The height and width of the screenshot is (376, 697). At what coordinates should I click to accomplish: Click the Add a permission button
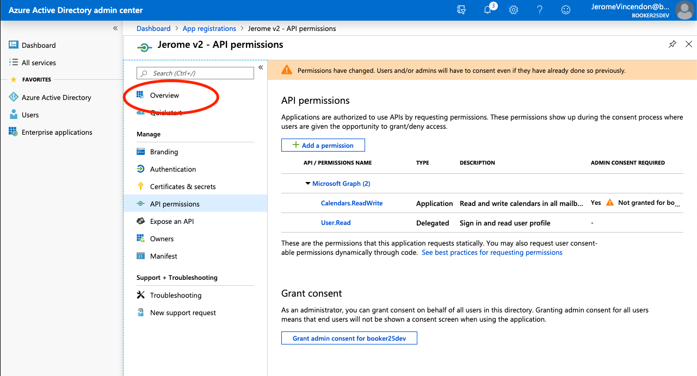click(x=323, y=145)
